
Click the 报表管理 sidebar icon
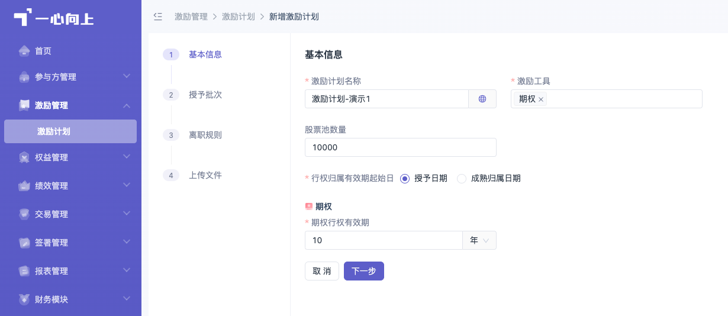[x=24, y=271]
